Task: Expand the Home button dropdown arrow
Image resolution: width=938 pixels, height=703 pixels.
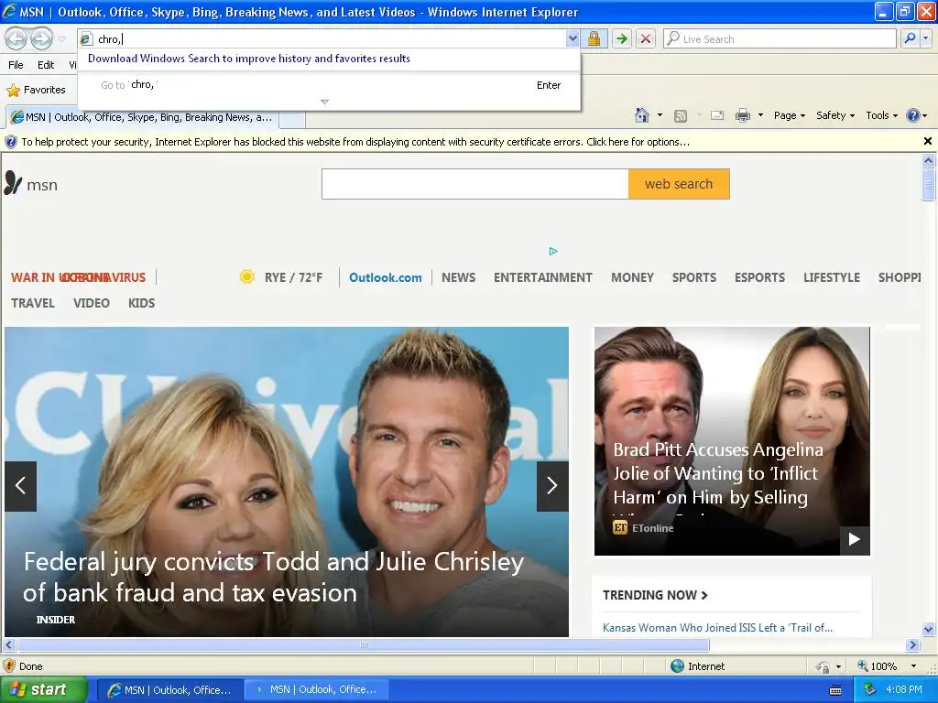Action: [660, 115]
